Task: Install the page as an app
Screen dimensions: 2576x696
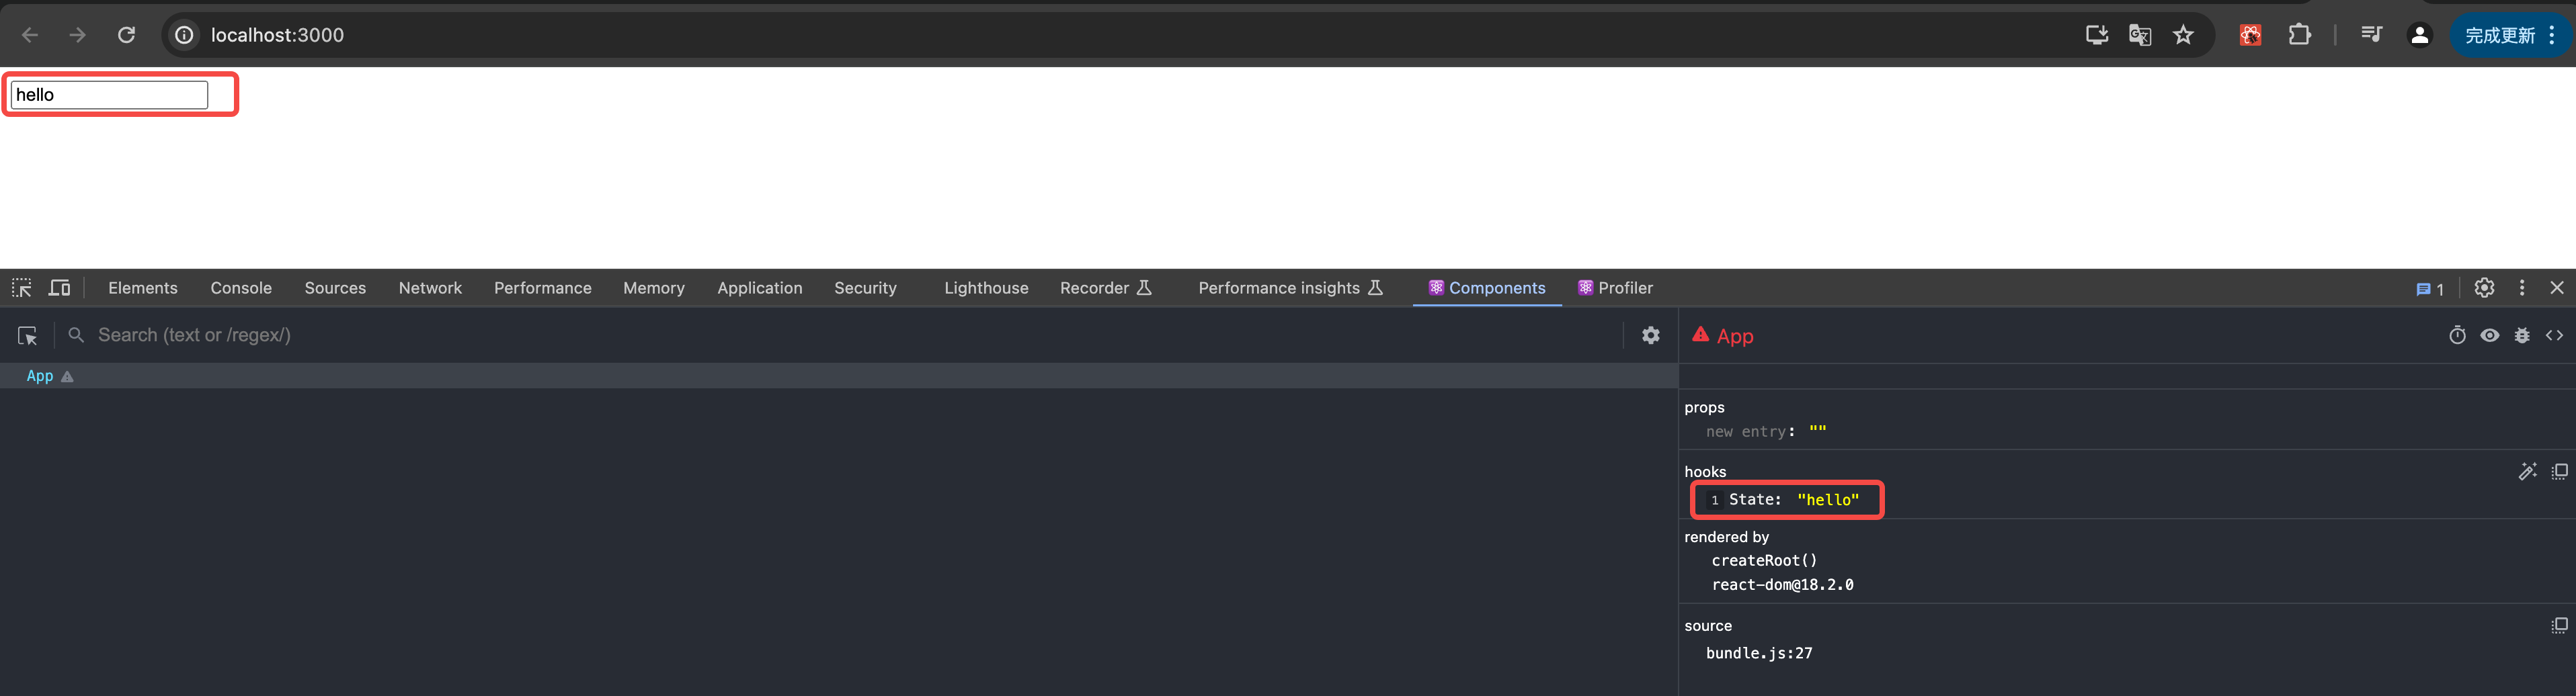Action: (x=2097, y=35)
